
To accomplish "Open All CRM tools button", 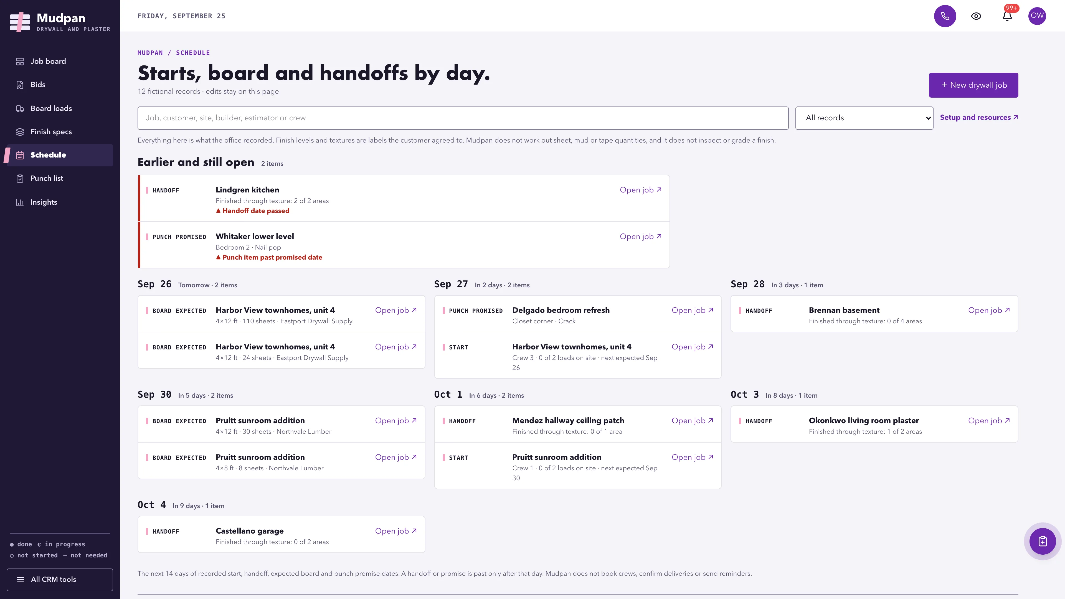I will coord(60,580).
